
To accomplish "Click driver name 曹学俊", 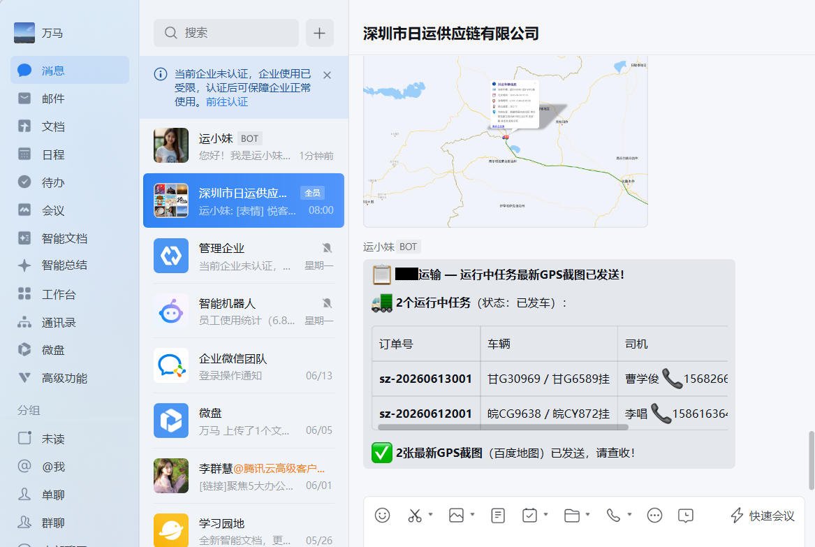I will pyautogui.click(x=642, y=379).
